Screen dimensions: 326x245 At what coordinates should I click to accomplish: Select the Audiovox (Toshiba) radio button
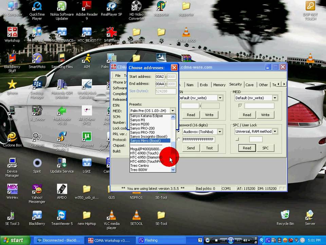click(x=178, y=132)
